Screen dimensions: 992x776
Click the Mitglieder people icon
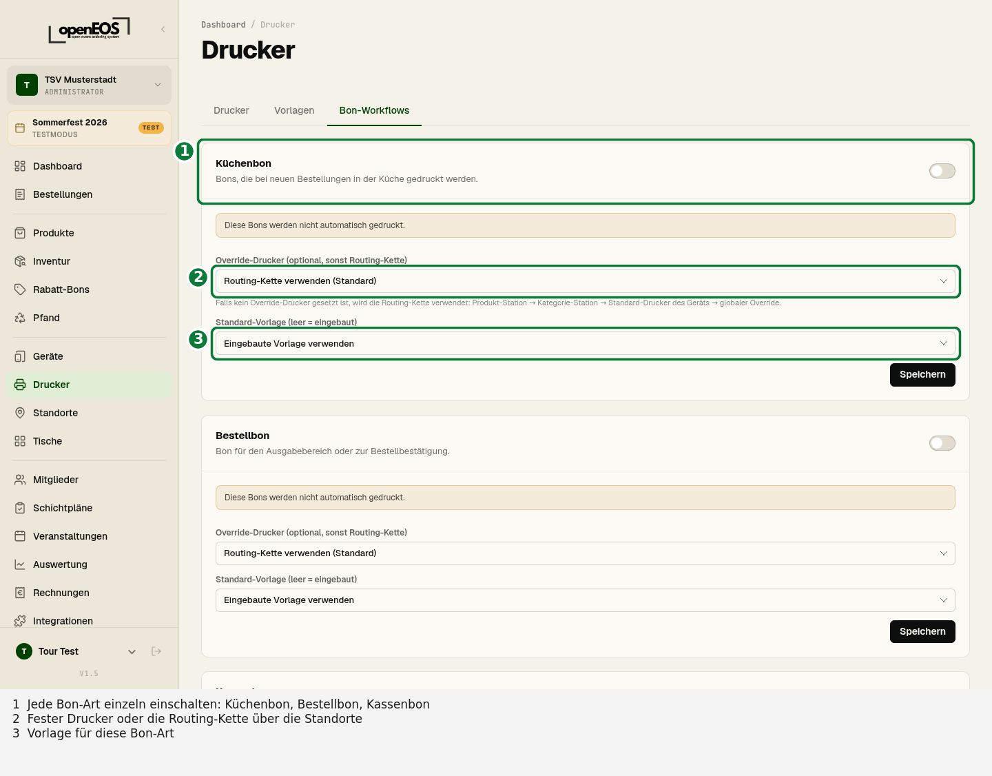20,480
